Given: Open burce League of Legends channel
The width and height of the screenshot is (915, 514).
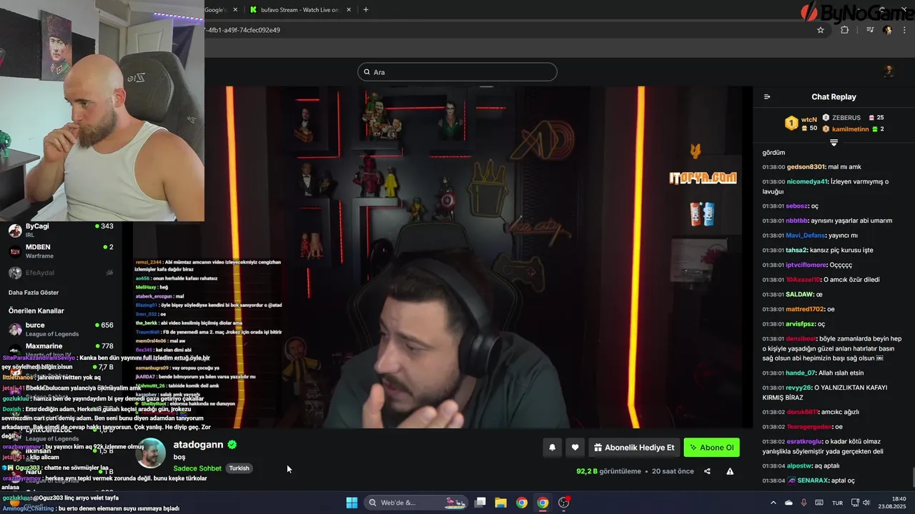Looking at the screenshot, I should [61, 329].
